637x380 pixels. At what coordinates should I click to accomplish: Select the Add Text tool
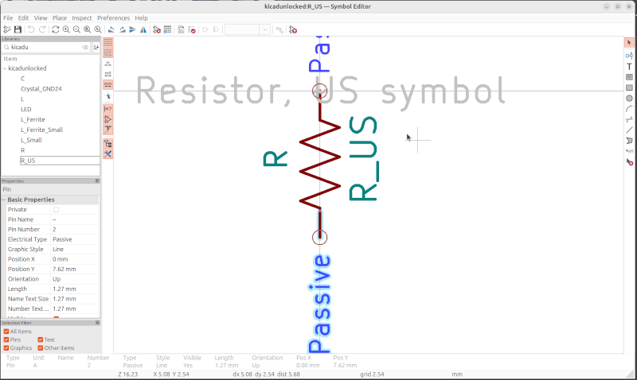(x=629, y=67)
